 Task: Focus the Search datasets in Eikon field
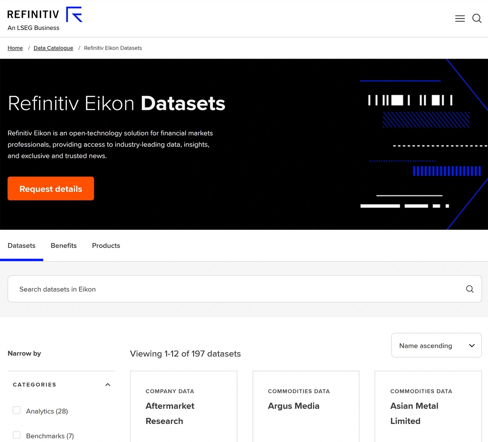pos(245,289)
